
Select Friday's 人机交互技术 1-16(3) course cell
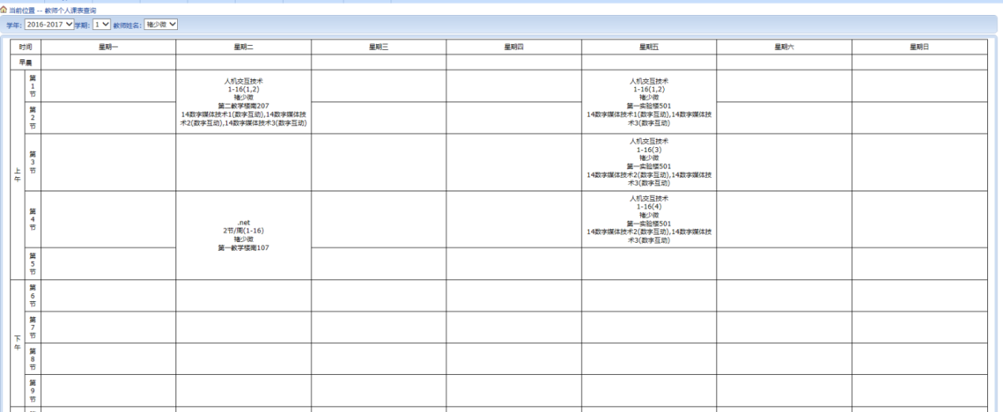(649, 162)
